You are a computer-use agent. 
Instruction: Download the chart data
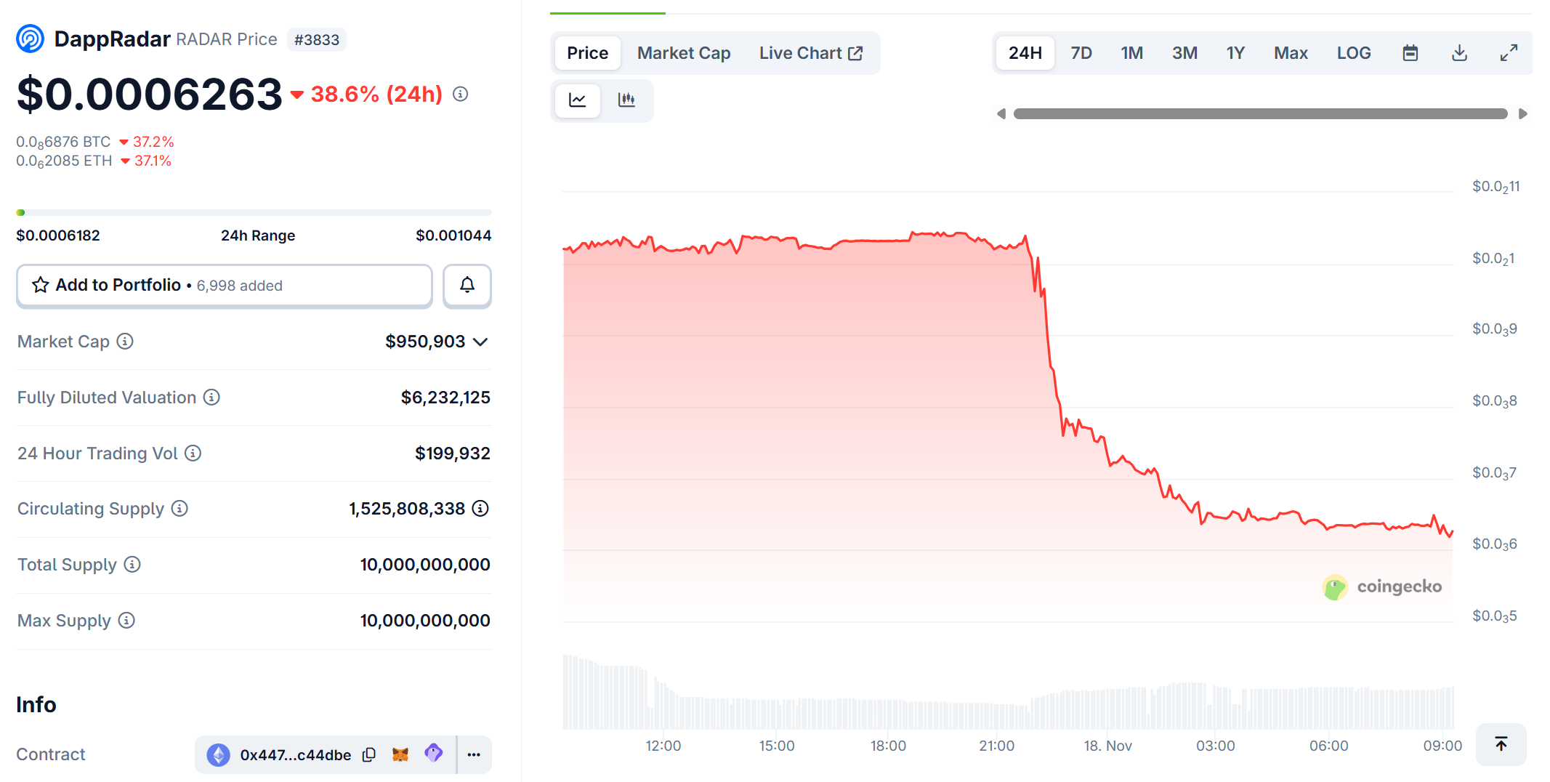pos(1459,52)
